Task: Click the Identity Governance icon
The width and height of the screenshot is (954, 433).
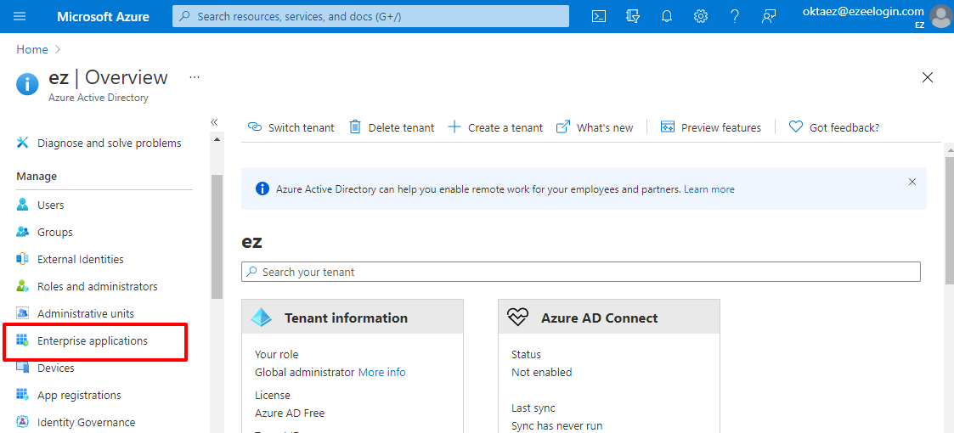Action: (x=22, y=422)
